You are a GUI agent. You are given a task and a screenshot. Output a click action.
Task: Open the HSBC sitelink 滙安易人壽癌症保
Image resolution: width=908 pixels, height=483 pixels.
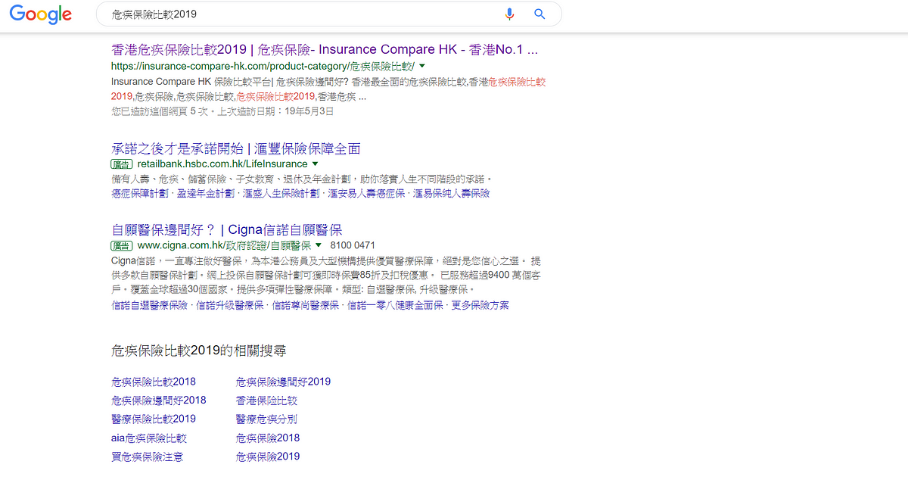pos(366,194)
